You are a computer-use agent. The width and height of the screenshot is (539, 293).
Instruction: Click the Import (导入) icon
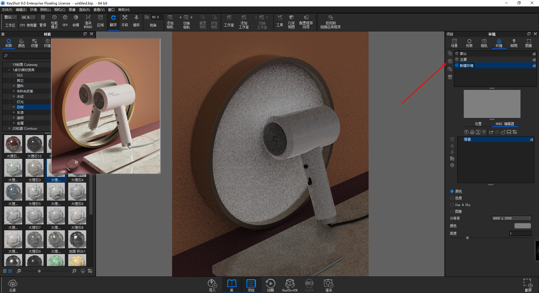pyautogui.click(x=212, y=285)
